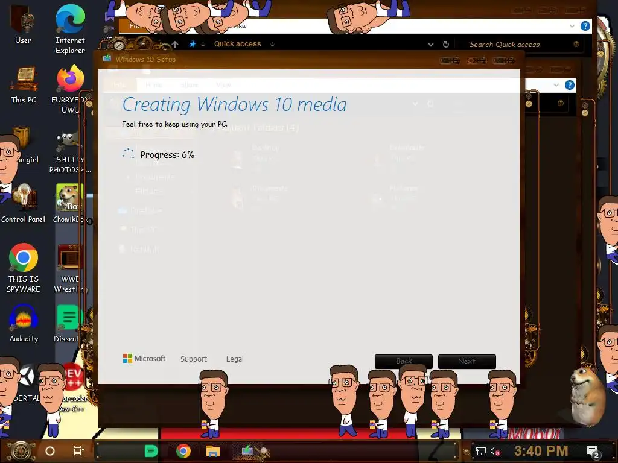The image size is (618, 463).
Task: Select the This PC desktop icon
Action: (x=24, y=84)
